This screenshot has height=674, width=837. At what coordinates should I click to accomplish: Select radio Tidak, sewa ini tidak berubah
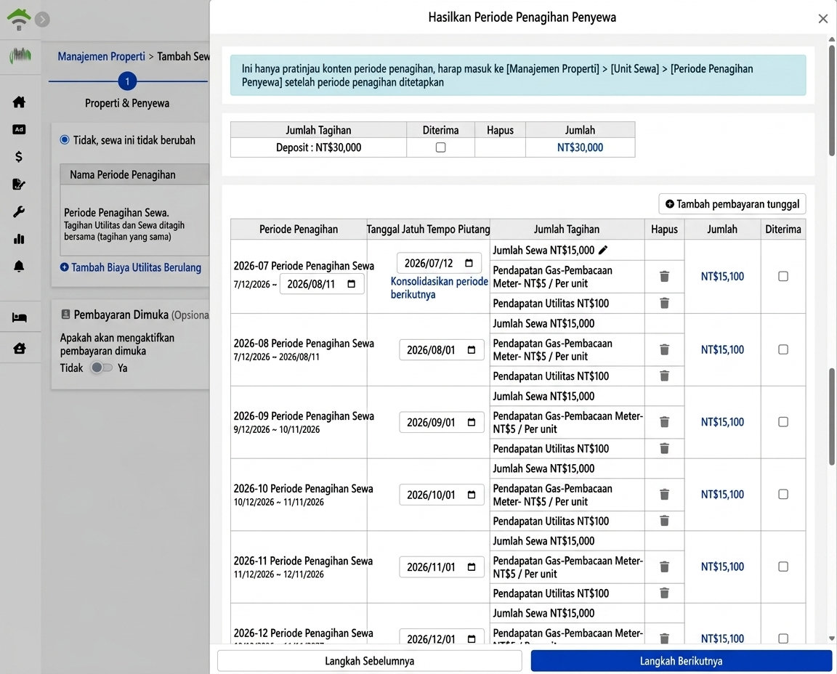[65, 140]
